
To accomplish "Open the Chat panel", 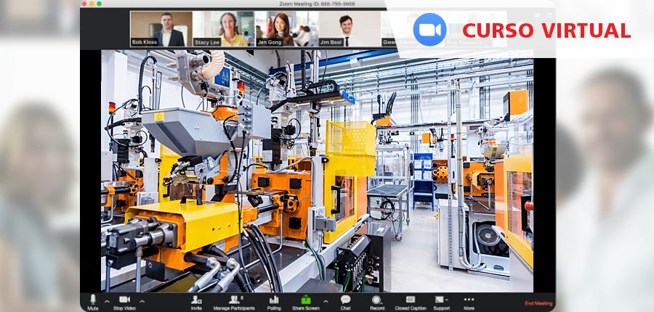I will point(345,300).
